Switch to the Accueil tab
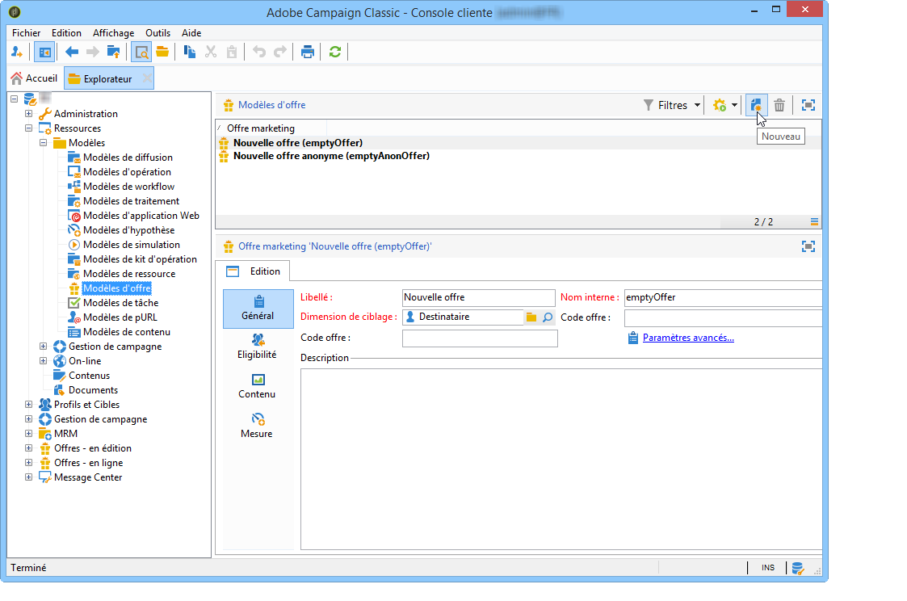This screenshot has width=907, height=601. (x=35, y=78)
